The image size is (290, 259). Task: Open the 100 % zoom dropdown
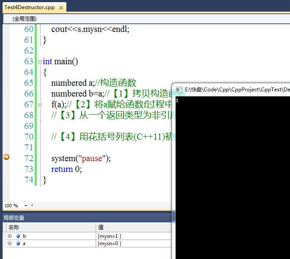pos(26,206)
